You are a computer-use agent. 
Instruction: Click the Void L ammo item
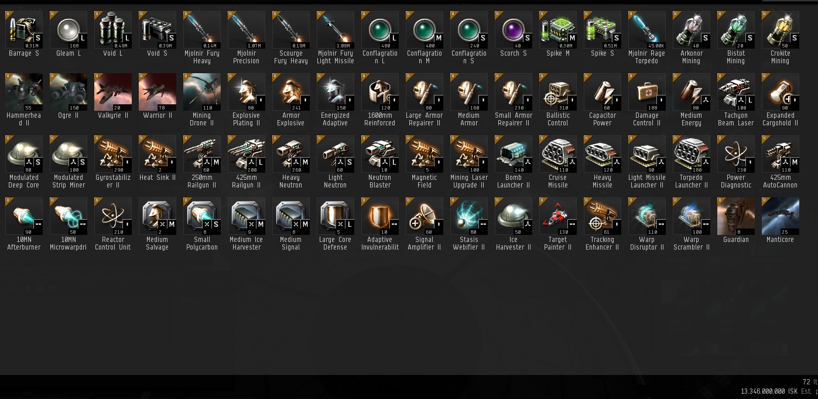[x=113, y=30]
